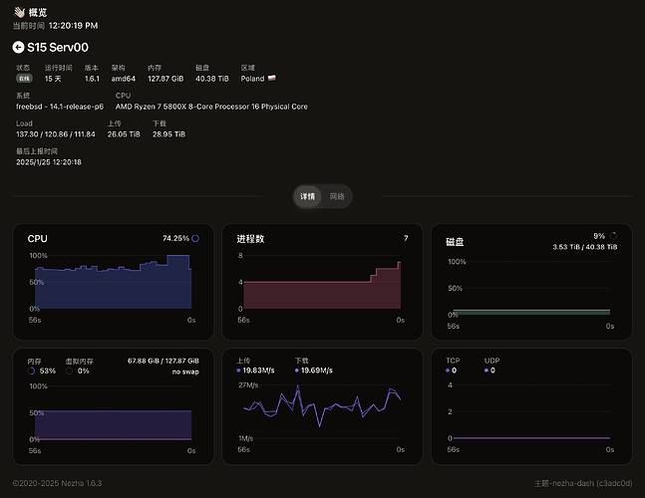This screenshot has height=498, width=645.
Task: Click the AMD Ryzen 7 5800X CPU text
Action: [x=211, y=107]
